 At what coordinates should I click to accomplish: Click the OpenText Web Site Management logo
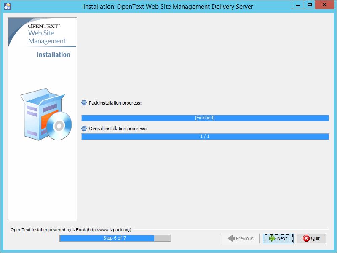[x=47, y=34]
